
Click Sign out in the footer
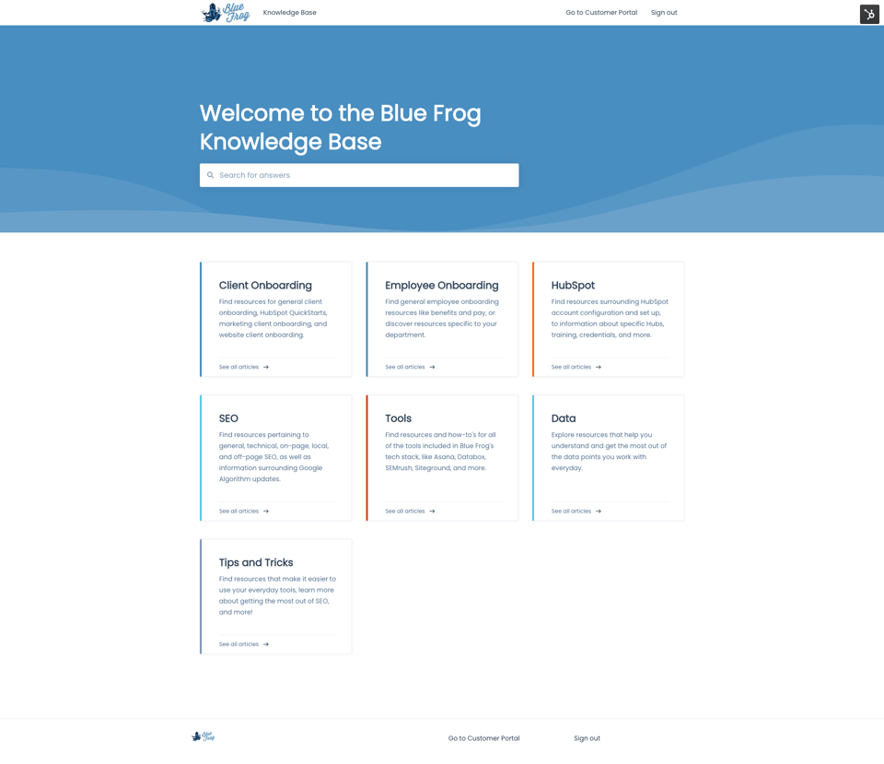tap(587, 737)
